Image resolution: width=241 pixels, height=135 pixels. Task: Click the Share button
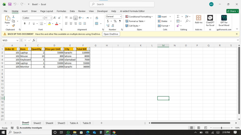coord(232,11)
